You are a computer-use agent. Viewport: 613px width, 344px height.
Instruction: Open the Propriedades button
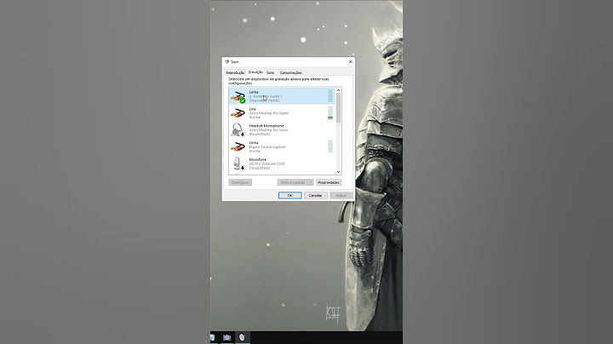click(329, 182)
